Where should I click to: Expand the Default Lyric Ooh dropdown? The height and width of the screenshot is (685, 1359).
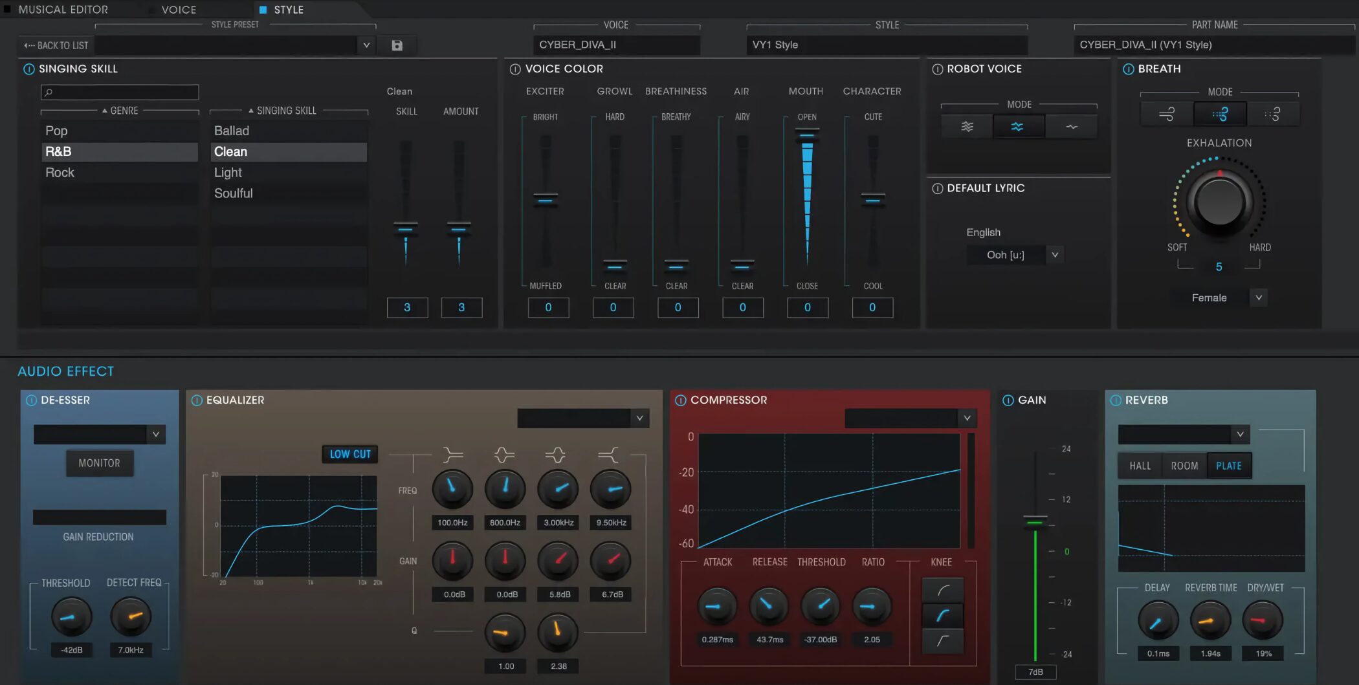coord(1054,255)
